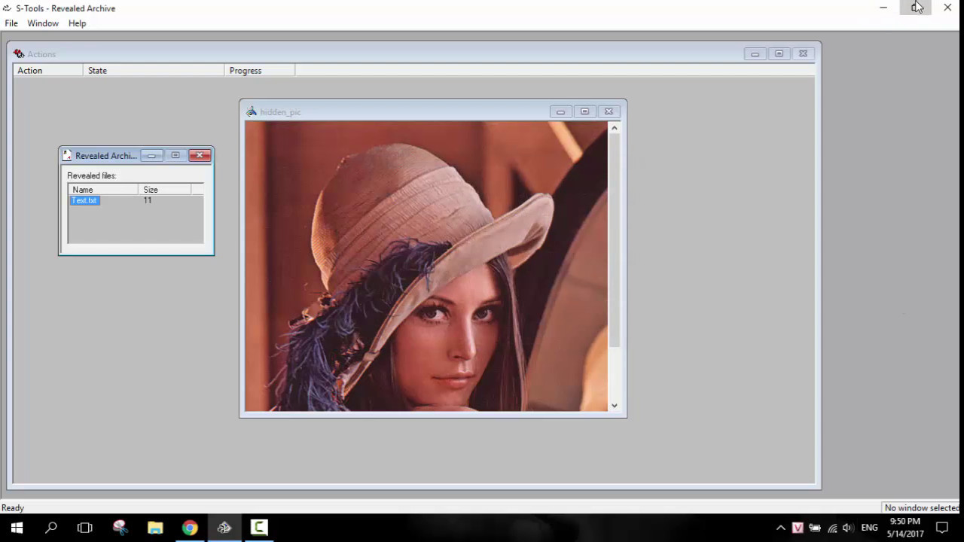The image size is (964, 542).
Task: Click the S-Tools taskbar icon
Action: click(224, 528)
